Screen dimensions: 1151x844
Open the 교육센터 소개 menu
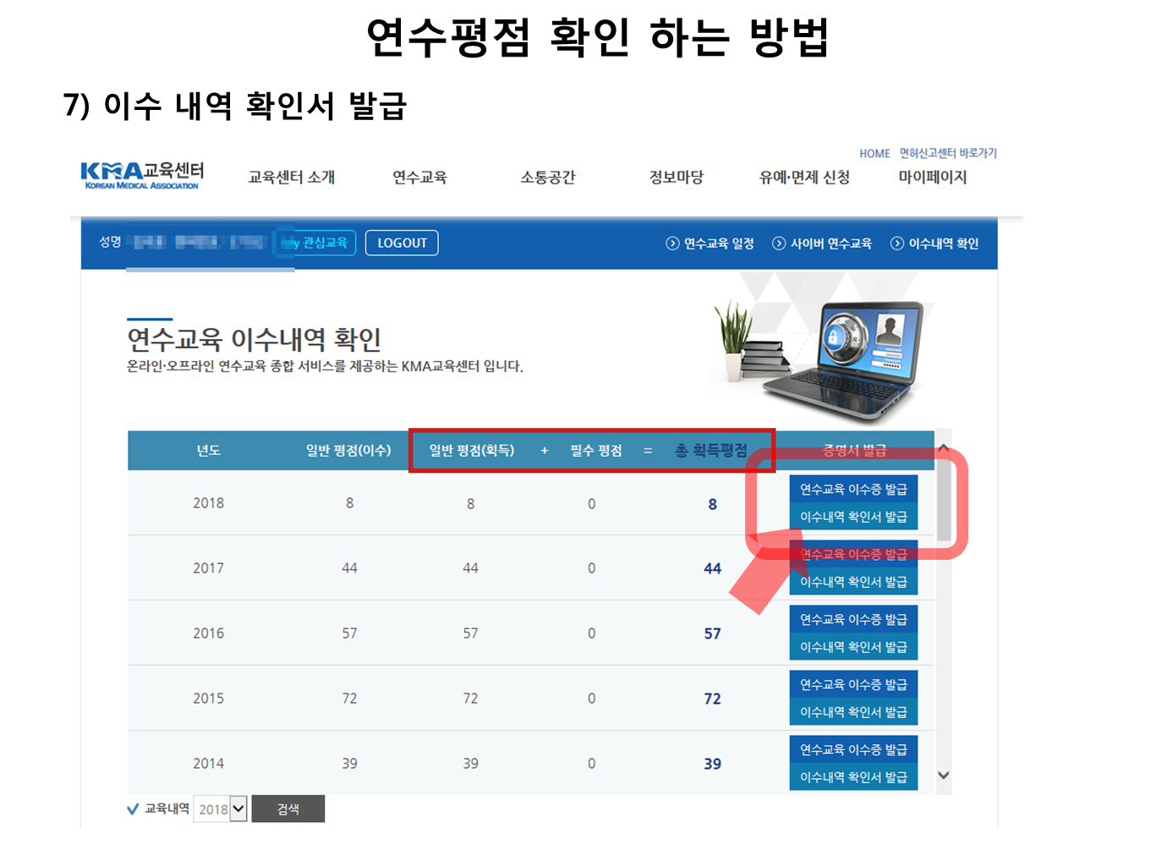[x=291, y=178]
